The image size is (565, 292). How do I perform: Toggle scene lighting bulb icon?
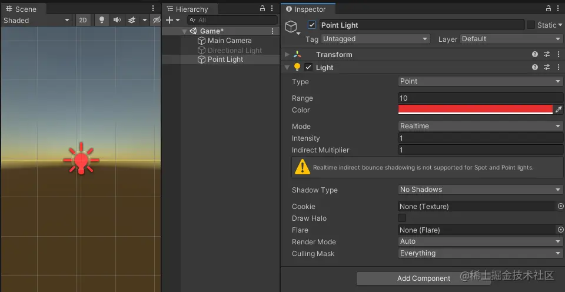102,20
